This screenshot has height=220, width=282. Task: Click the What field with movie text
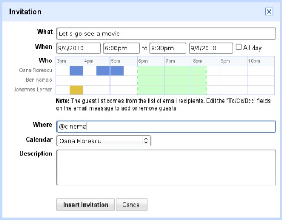(166, 34)
